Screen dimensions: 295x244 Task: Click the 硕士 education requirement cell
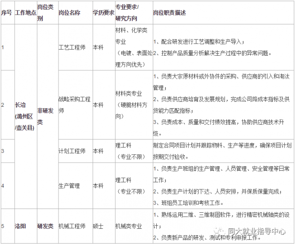98,226
